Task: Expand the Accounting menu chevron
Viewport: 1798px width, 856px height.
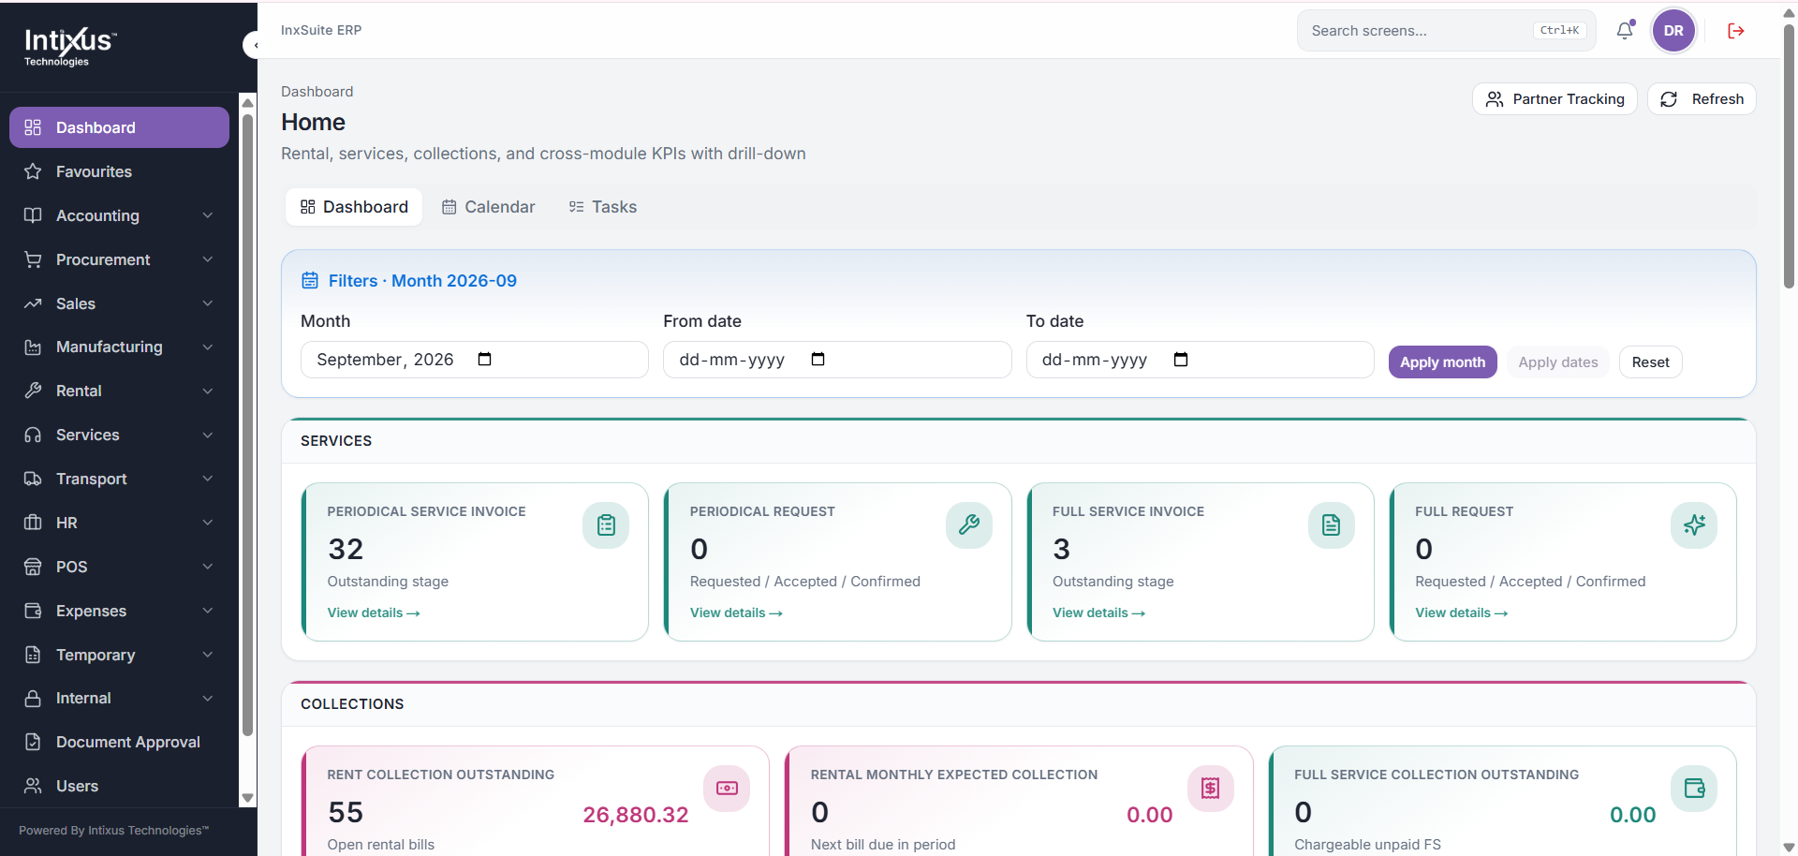Action: (x=208, y=215)
